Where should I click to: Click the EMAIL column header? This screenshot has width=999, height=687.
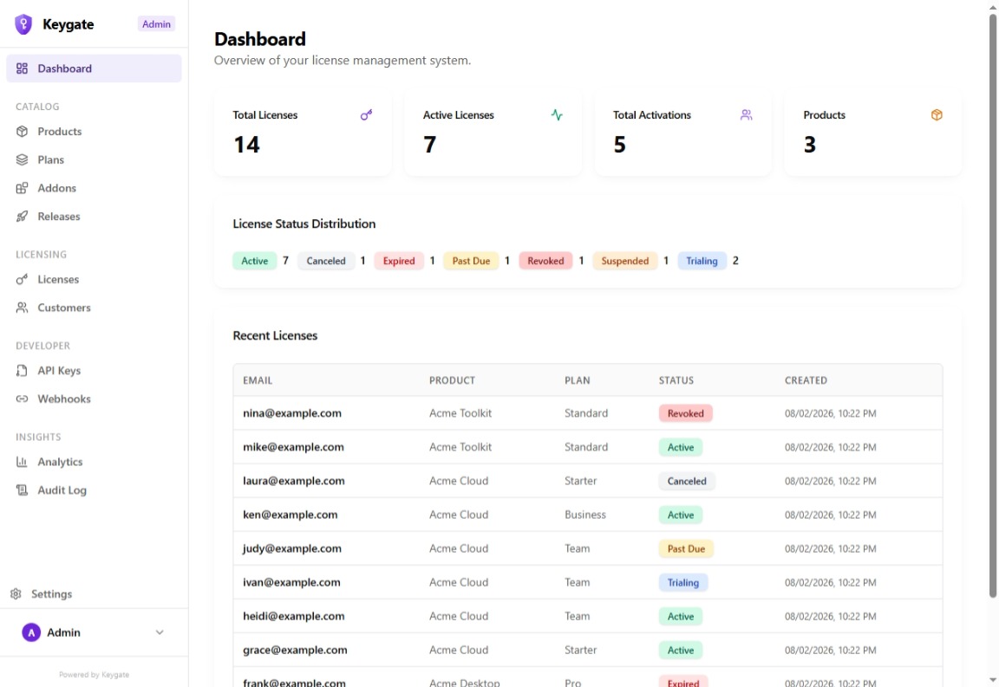[258, 380]
